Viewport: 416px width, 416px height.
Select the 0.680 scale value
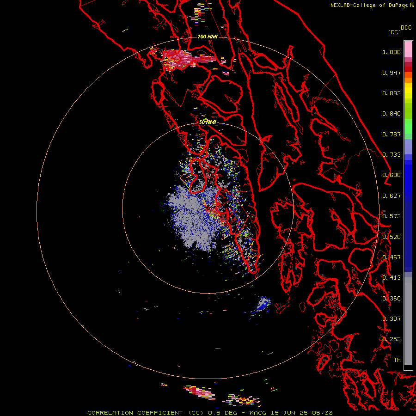click(x=392, y=175)
